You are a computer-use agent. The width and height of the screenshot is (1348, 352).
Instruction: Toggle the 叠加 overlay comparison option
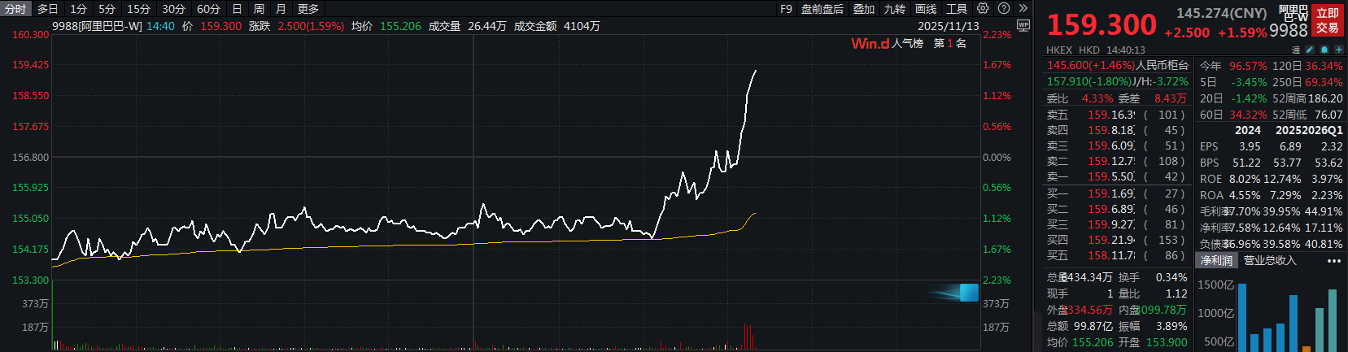point(864,9)
